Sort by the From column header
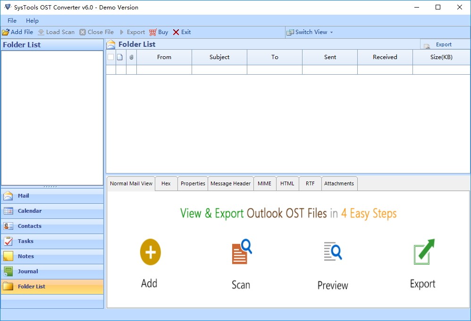 click(x=164, y=57)
